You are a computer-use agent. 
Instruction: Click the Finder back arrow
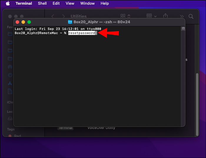point(53,16)
